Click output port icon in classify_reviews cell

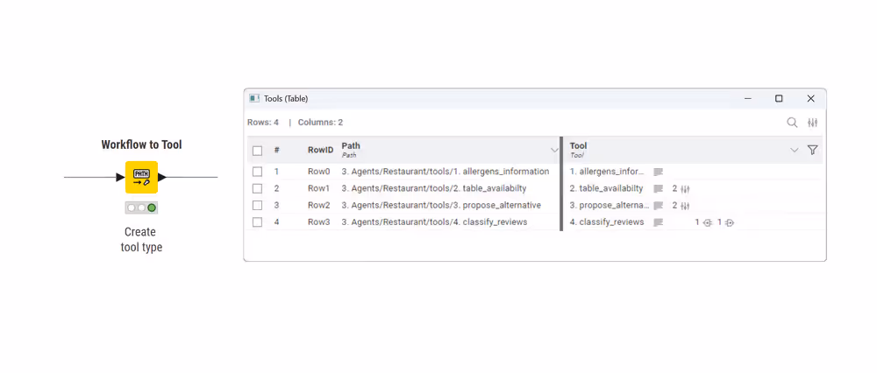(730, 222)
